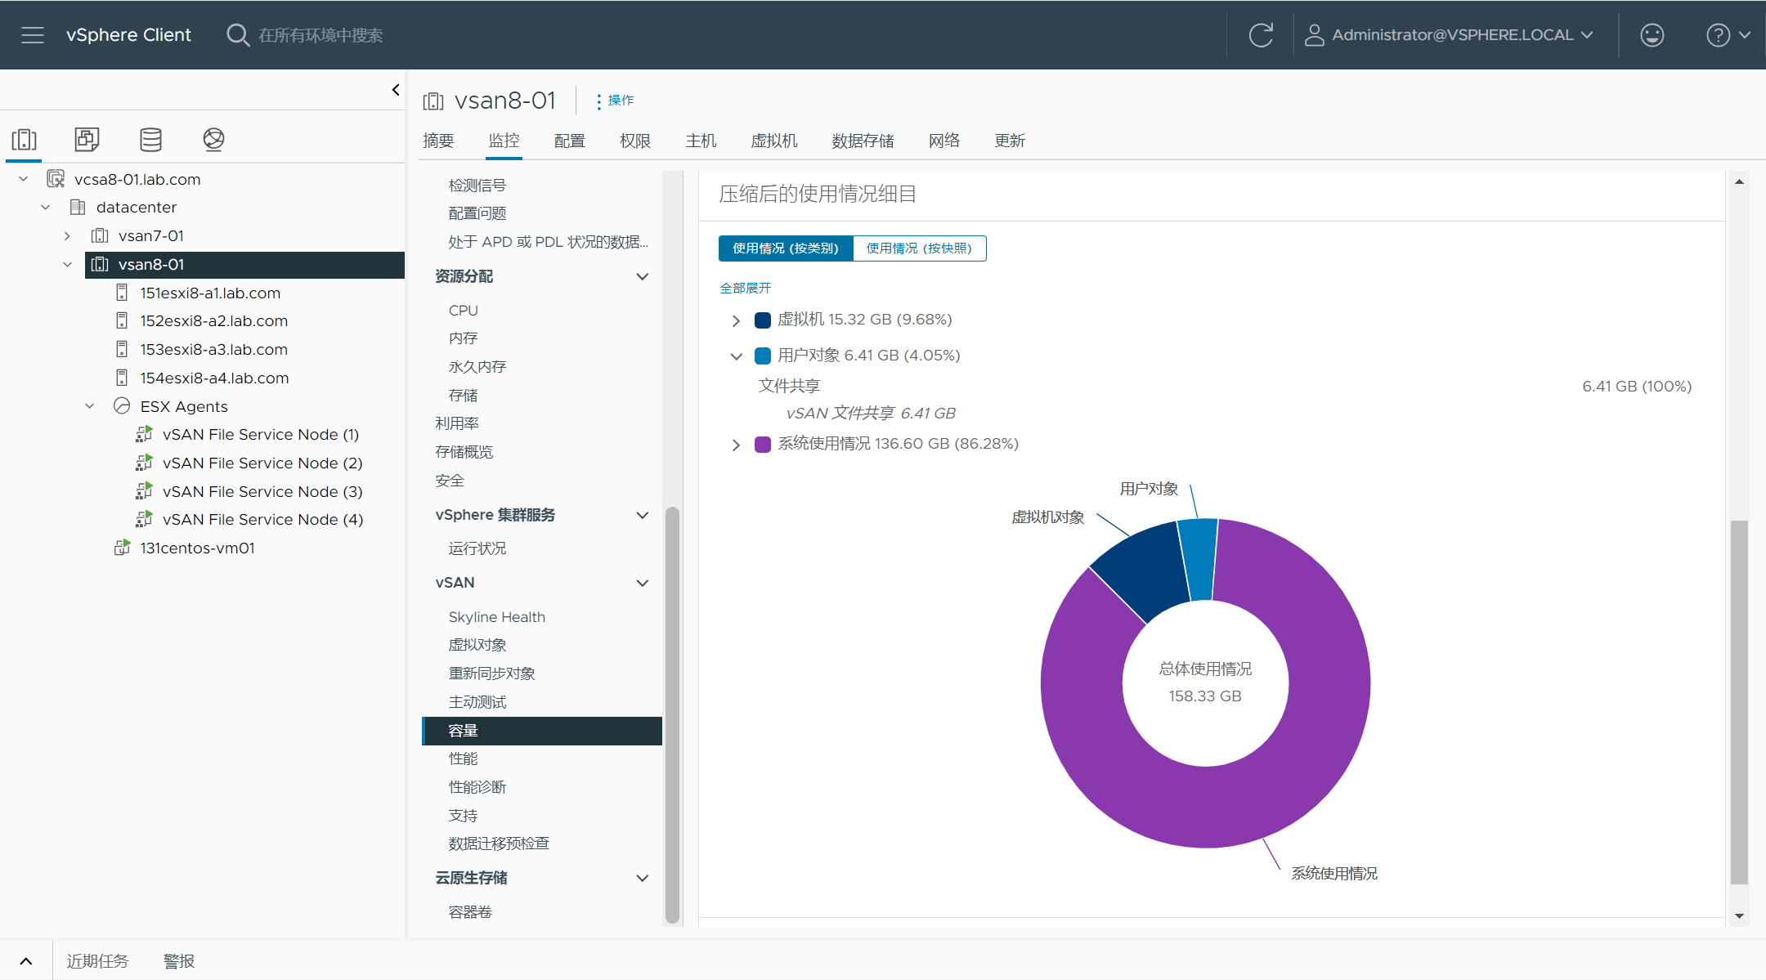1766x980 pixels.
Task: Select 使用情况 (按类别) view toggle
Action: click(x=786, y=248)
